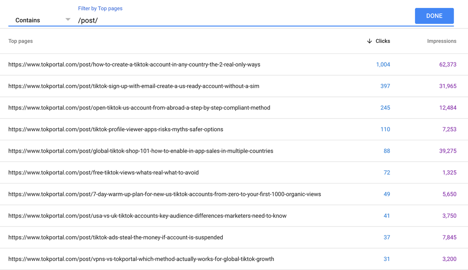Click the 31 clicks value

tap(387, 259)
